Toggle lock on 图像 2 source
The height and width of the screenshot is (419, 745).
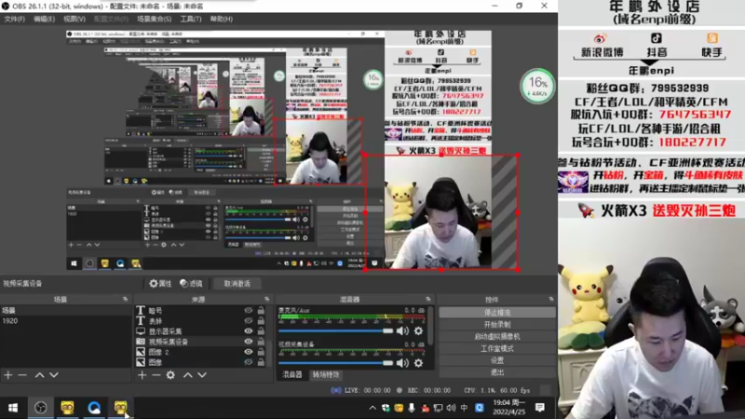click(x=261, y=352)
